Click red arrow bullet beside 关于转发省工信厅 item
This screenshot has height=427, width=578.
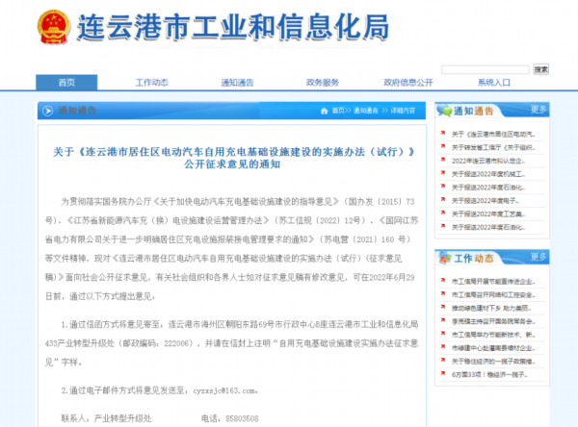(x=442, y=146)
